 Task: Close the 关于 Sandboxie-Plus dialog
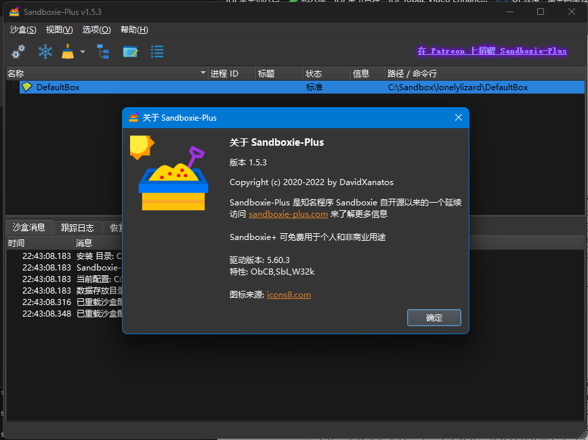(x=458, y=117)
